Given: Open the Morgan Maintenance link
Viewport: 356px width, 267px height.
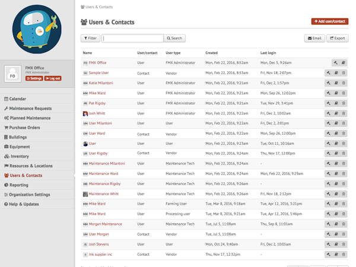Looking at the screenshot, I should (106, 224).
